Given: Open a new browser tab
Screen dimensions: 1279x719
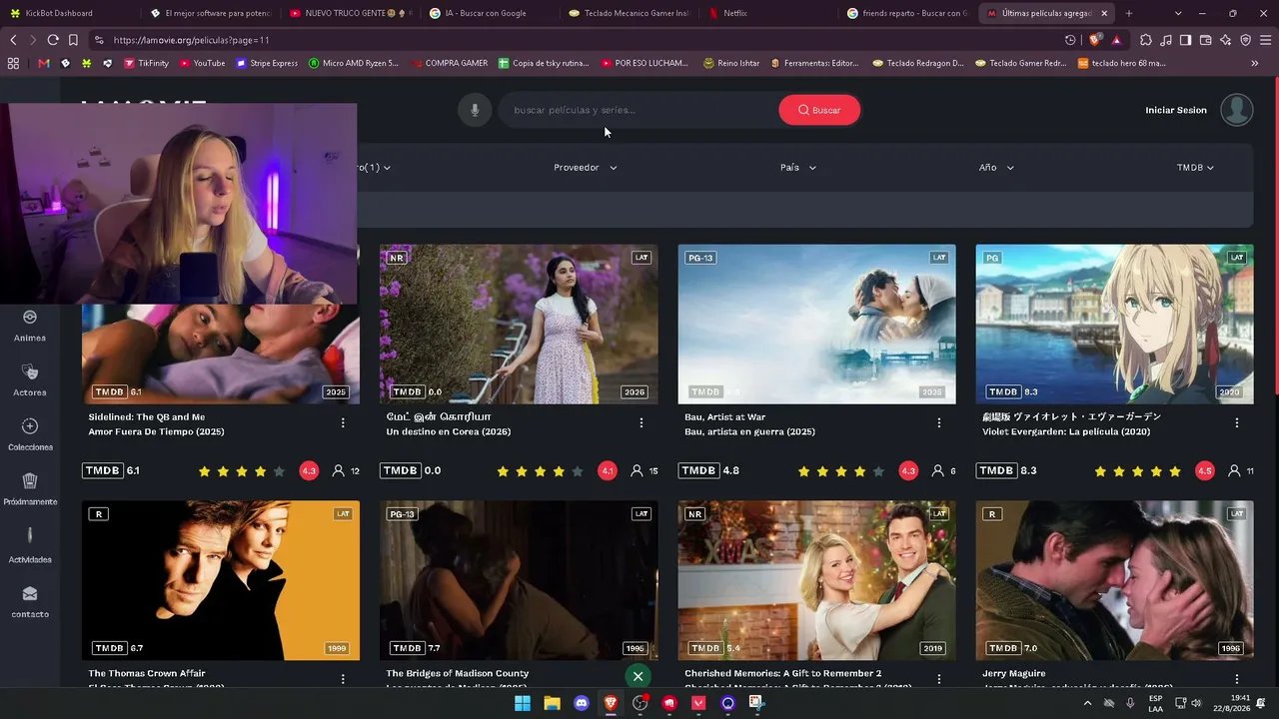Looking at the screenshot, I should 1129,13.
